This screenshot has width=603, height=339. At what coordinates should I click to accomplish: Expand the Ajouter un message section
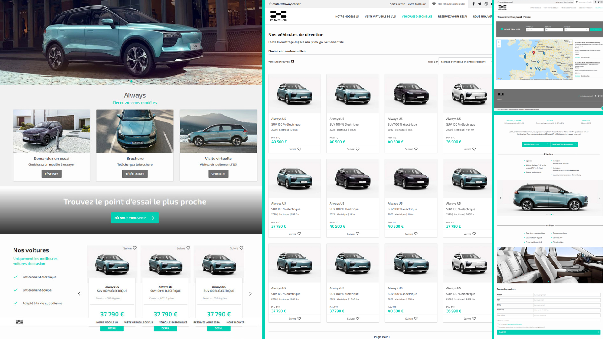549,320
